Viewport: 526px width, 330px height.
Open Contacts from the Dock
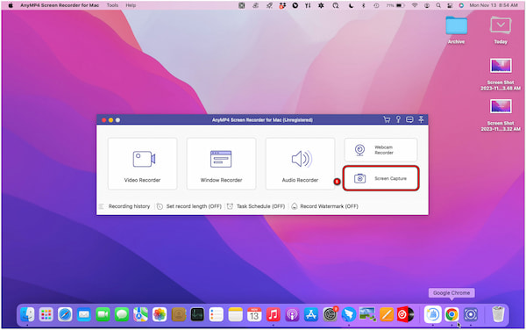pyautogui.click(x=179, y=314)
